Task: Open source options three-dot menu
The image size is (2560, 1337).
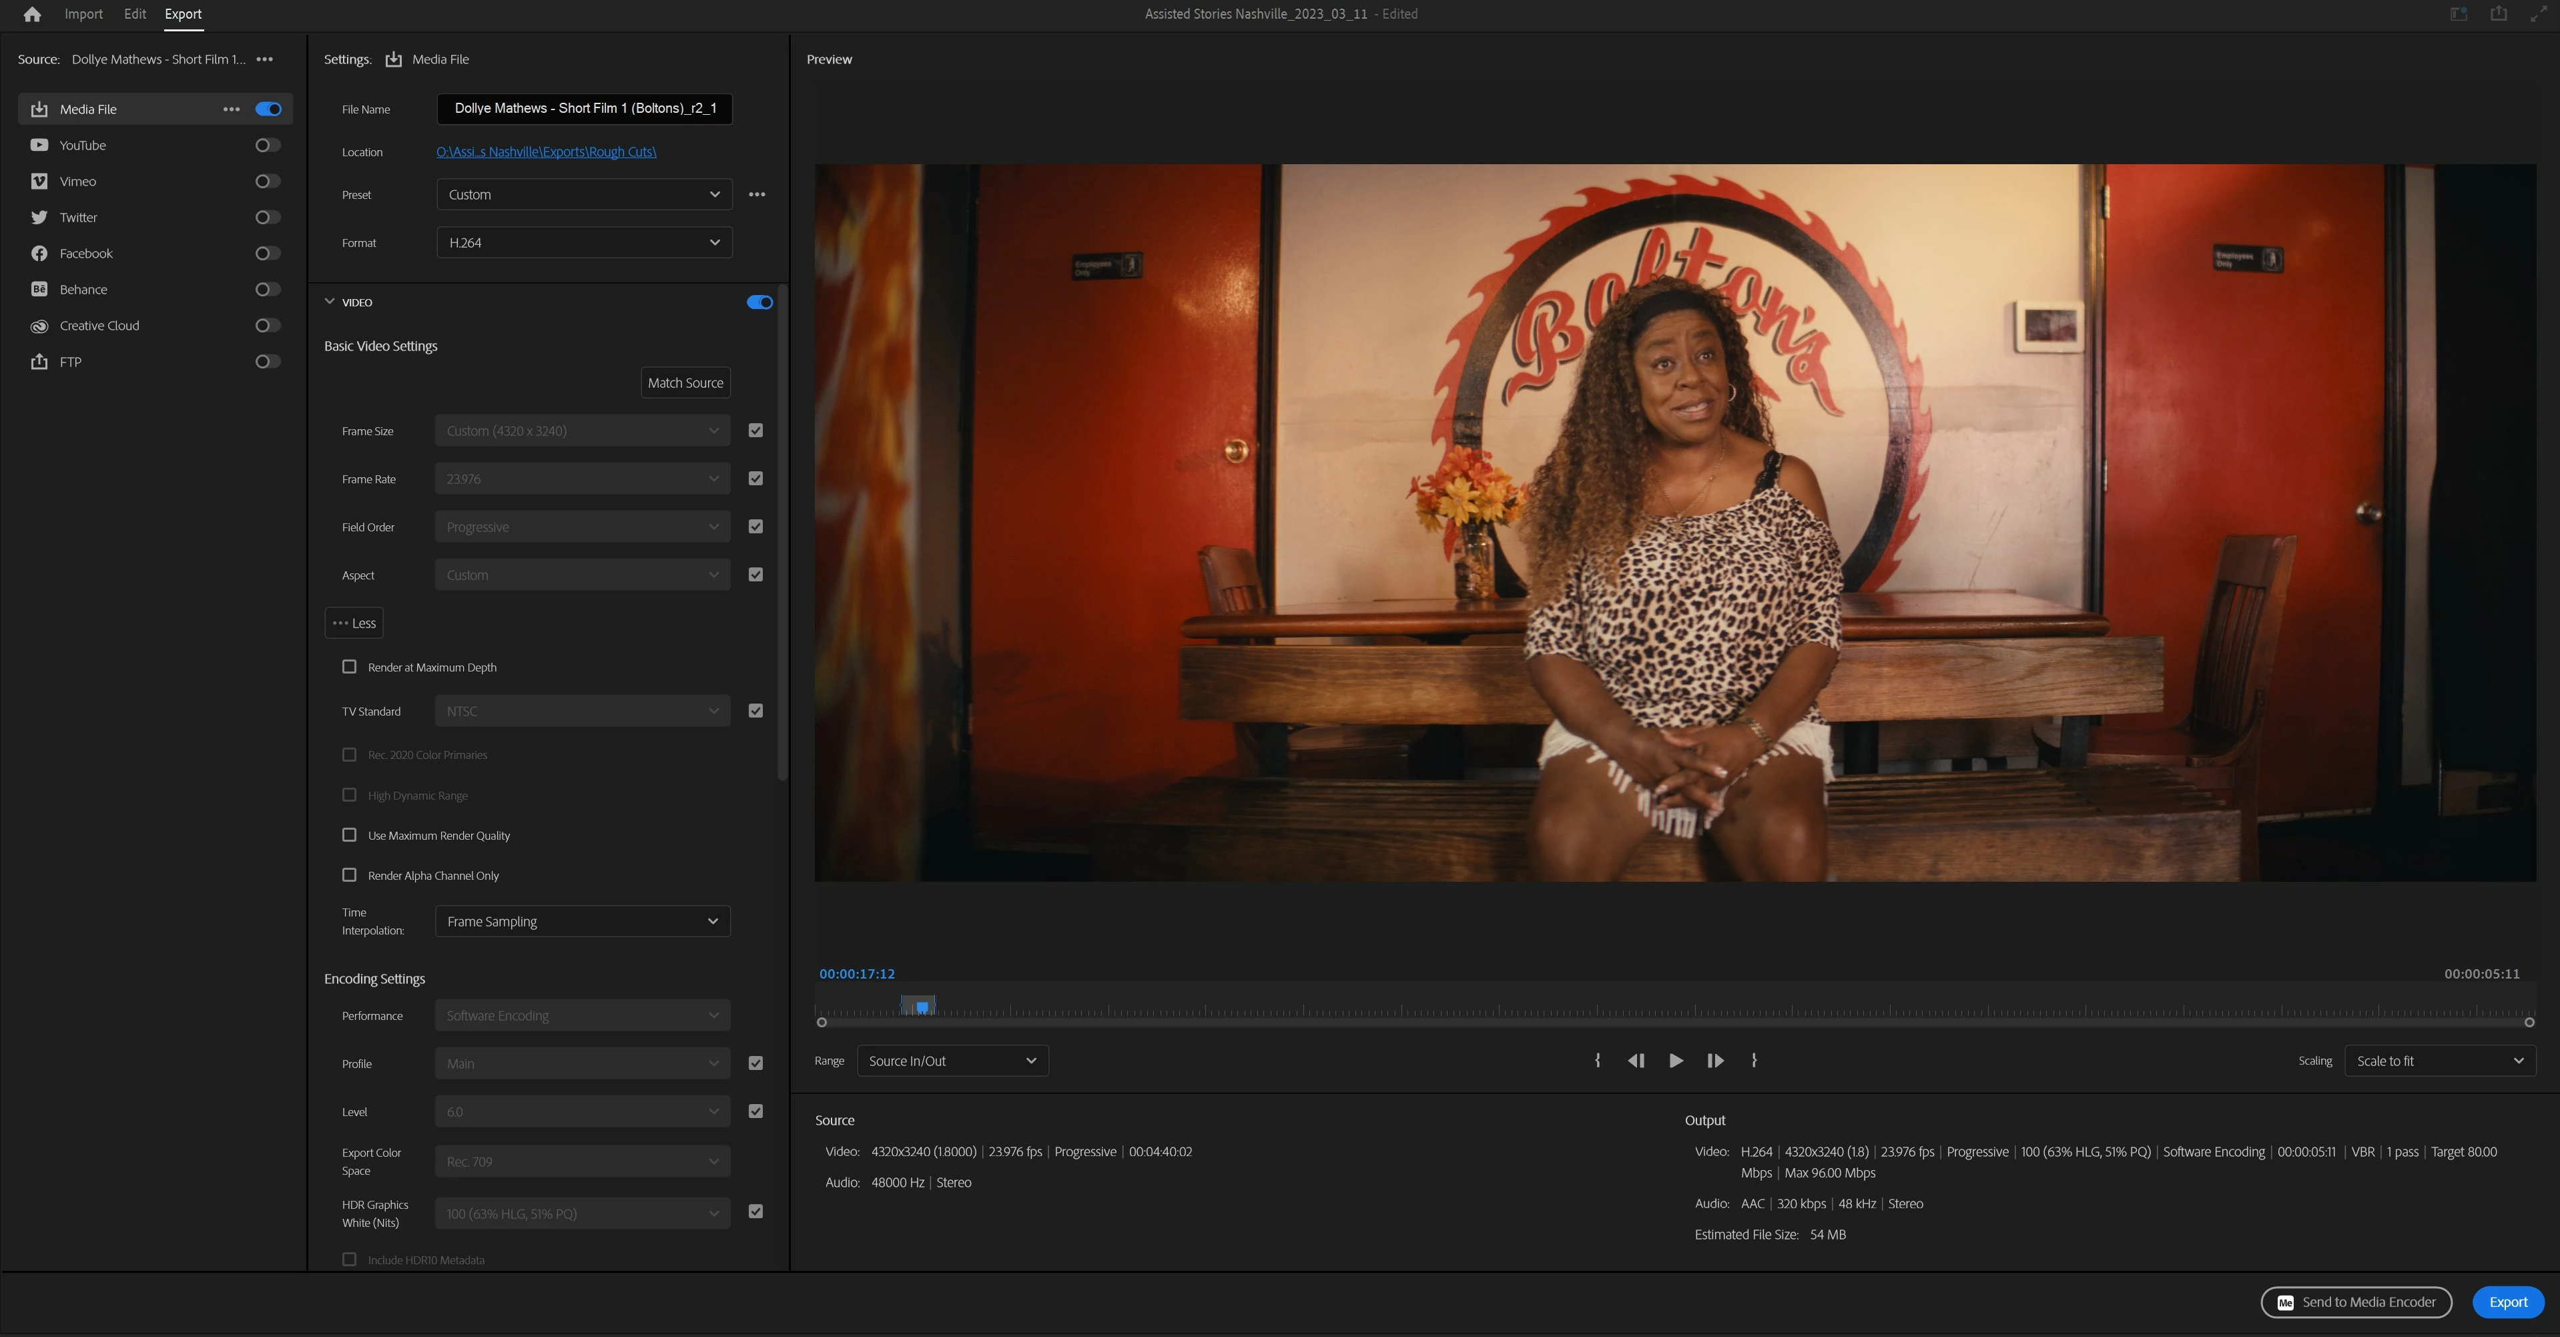Action: pyautogui.click(x=264, y=59)
